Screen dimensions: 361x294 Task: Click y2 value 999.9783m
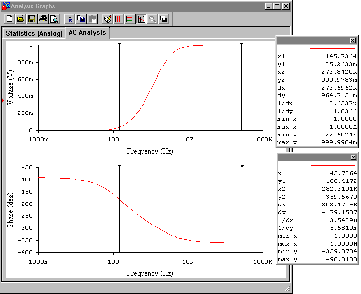pyautogui.click(x=339, y=80)
